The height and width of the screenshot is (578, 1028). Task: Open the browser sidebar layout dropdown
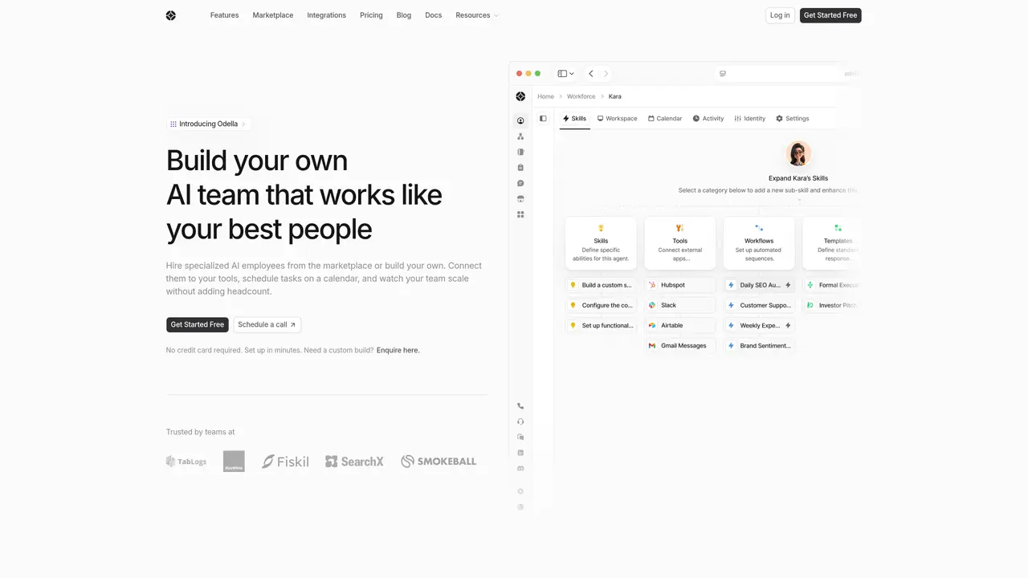click(x=566, y=73)
